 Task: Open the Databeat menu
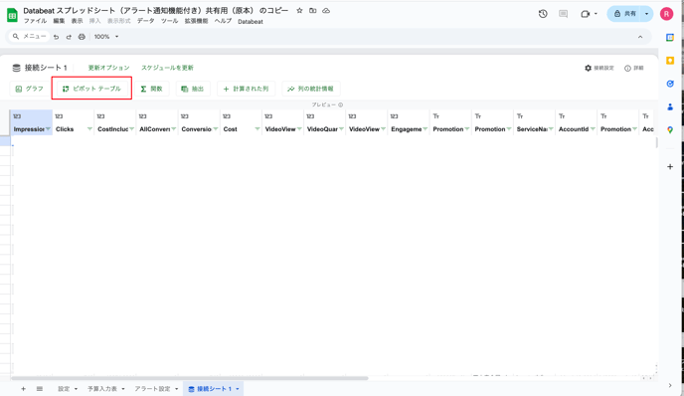point(251,22)
